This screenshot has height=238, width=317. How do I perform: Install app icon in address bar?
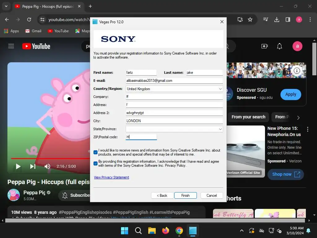pyautogui.click(x=240, y=20)
